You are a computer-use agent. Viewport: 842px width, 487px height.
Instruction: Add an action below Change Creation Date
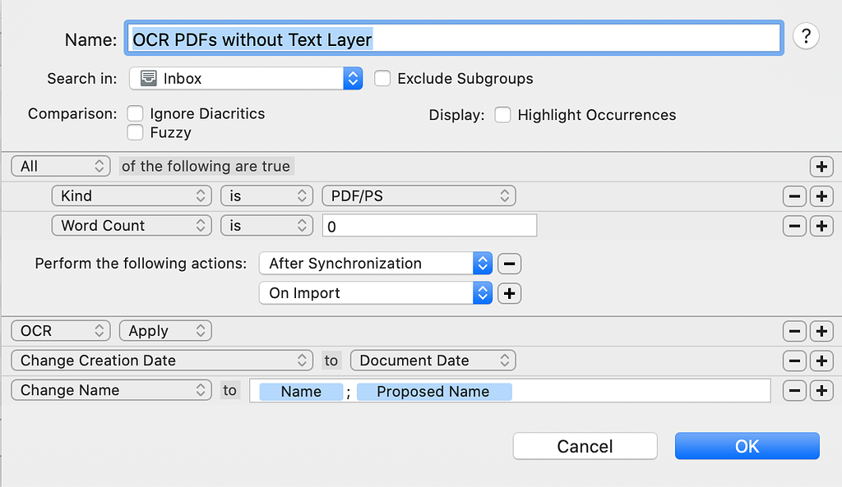(821, 360)
